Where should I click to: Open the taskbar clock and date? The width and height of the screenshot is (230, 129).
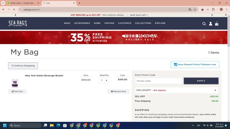click(219, 125)
